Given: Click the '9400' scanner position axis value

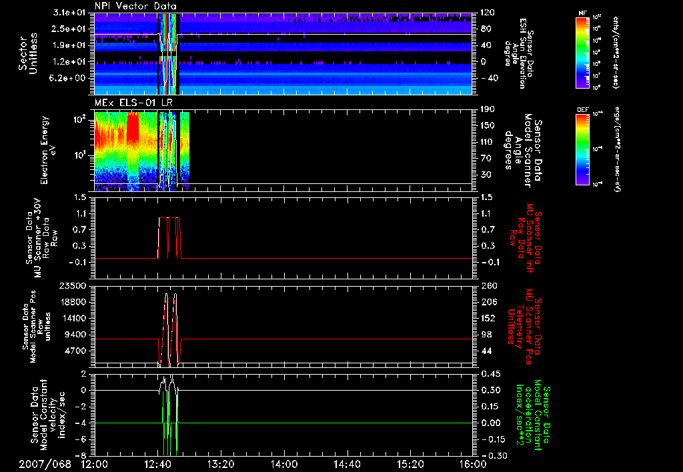Looking at the screenshot, I should 75,335.
